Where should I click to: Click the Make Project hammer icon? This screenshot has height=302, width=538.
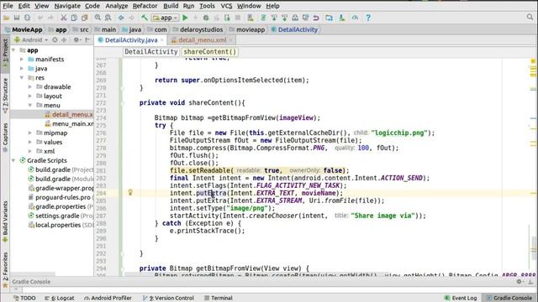click(x=145, y=18)
